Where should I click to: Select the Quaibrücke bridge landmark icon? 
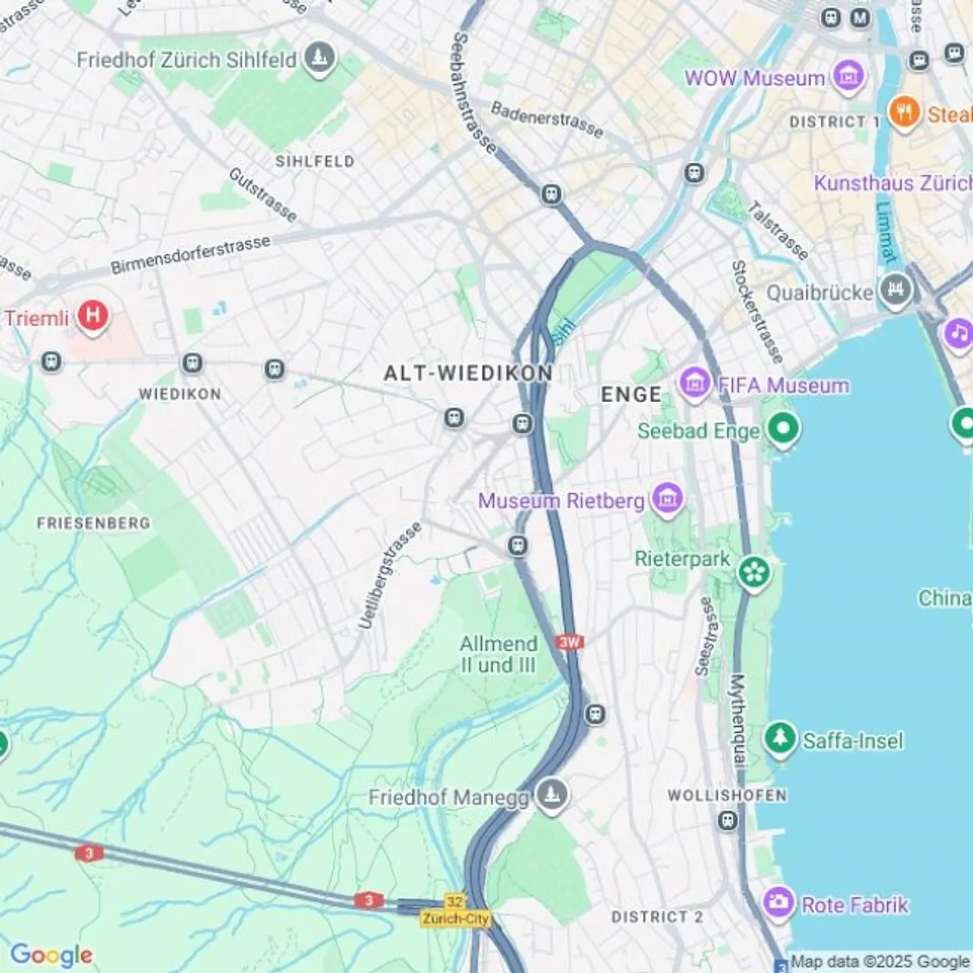(x=896, y=291)
